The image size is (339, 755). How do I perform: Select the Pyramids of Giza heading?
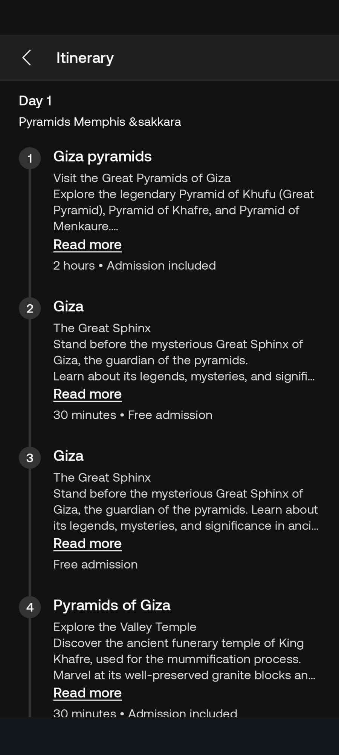click(112, 606)
